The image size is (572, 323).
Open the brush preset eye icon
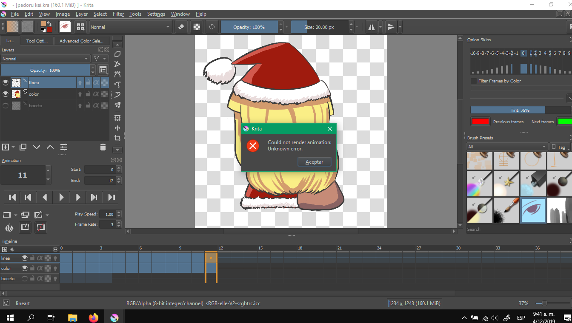(x=65, y=27)
